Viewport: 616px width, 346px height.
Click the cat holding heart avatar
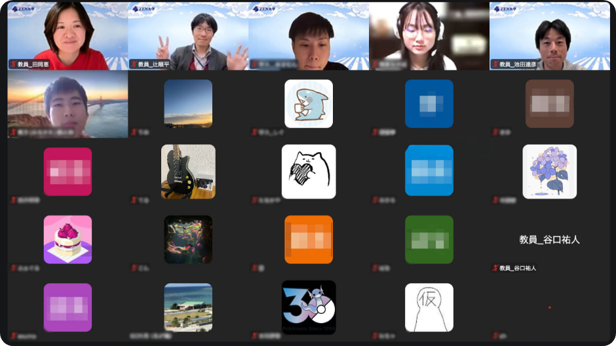(x=309, y=172)
